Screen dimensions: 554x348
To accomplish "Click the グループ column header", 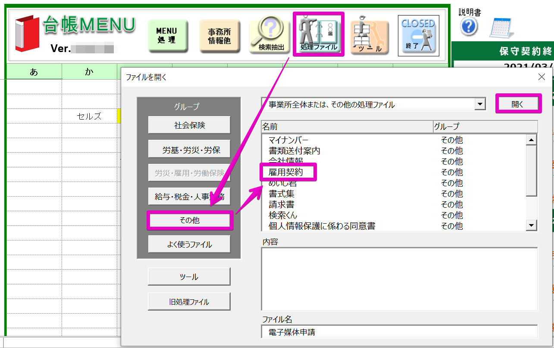I will tap(485, 126).
